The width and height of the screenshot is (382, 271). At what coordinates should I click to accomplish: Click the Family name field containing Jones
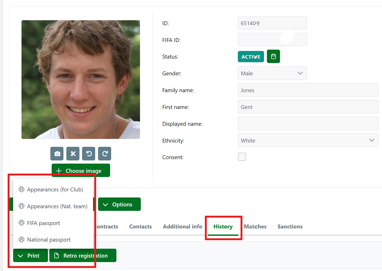coord(308,90)
